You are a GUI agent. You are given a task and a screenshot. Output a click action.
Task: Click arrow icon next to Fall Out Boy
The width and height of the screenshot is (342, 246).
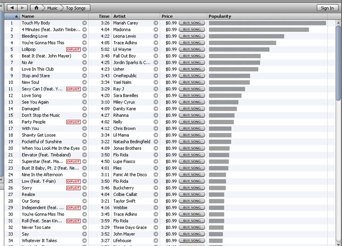156,56
